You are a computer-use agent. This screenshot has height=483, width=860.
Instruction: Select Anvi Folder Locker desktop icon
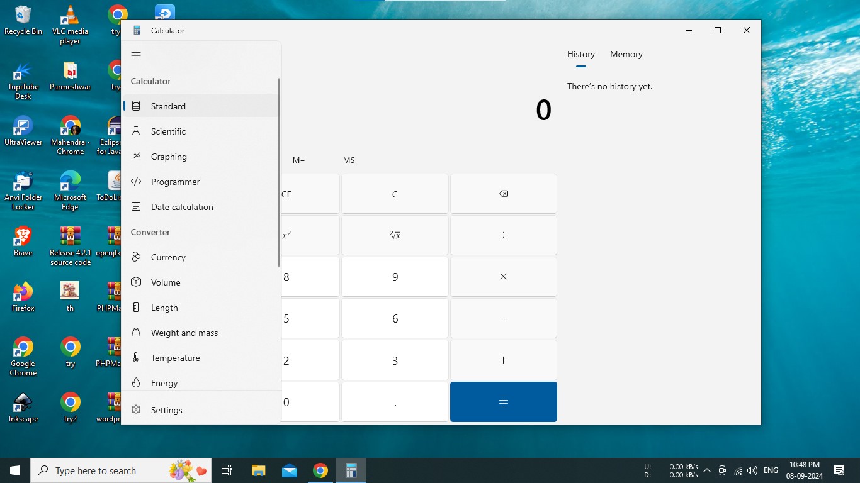tap(23, 191)
